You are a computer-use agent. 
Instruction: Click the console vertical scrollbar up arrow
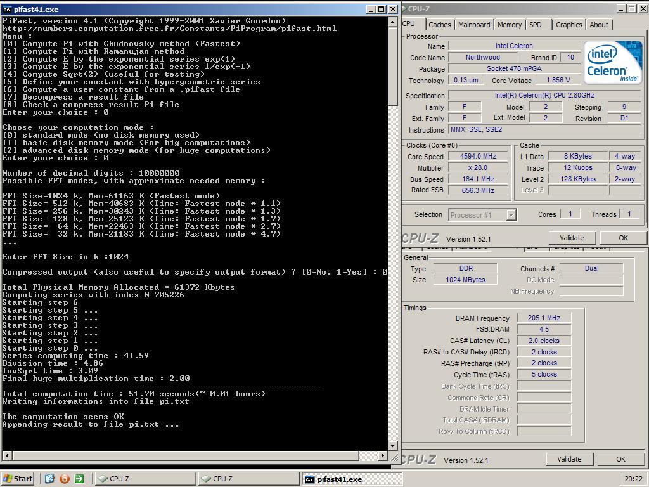coord(393,22)
